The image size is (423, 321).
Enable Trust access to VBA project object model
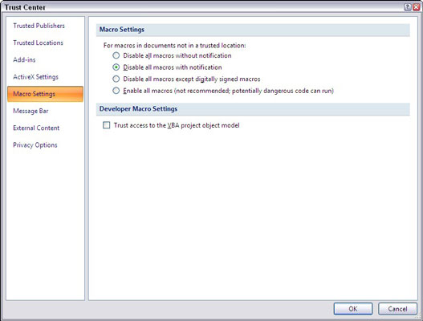click(x=107, y=125)
